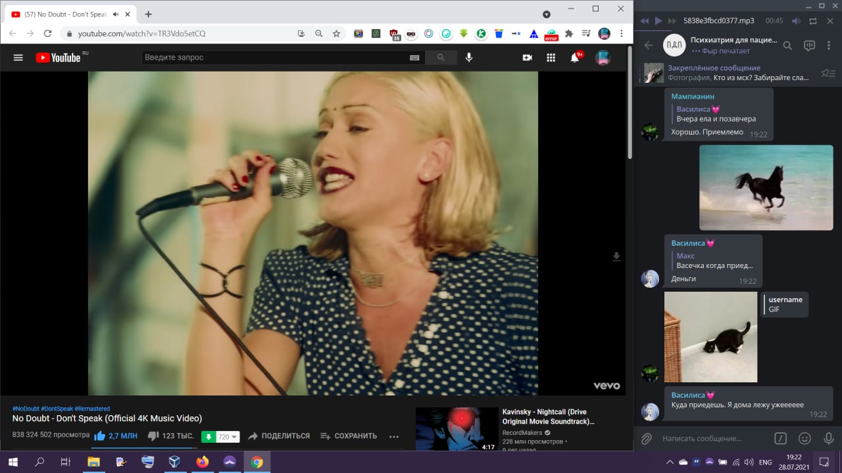Image resolution: width=842 pixels, height=473 pixels.
Task: Record a voice message in Telegram
Action: pyautogui.click(x=829, y=438)
